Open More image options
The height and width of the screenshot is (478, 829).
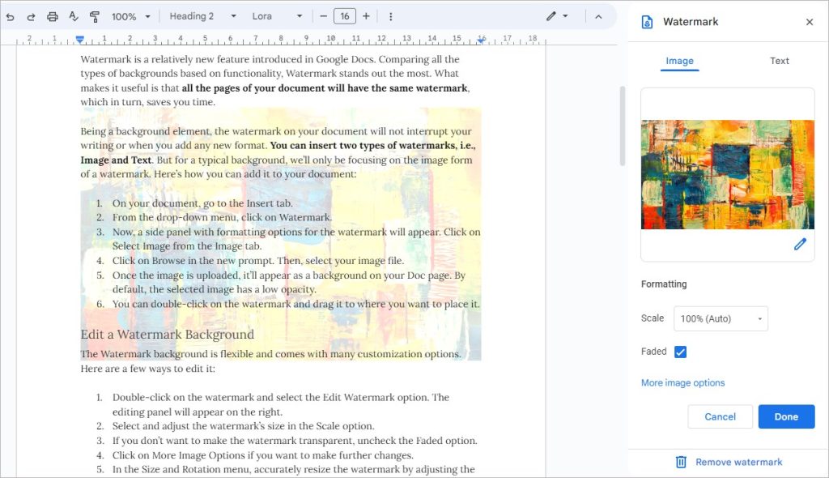(681, 382)
